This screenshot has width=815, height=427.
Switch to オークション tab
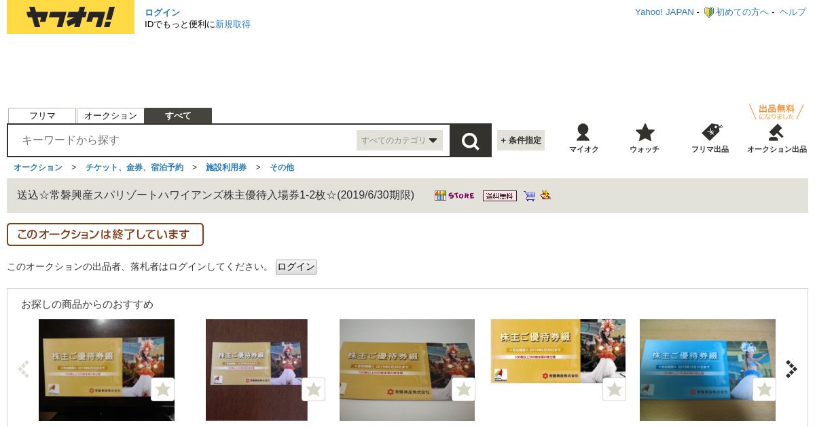coord(111,116)
